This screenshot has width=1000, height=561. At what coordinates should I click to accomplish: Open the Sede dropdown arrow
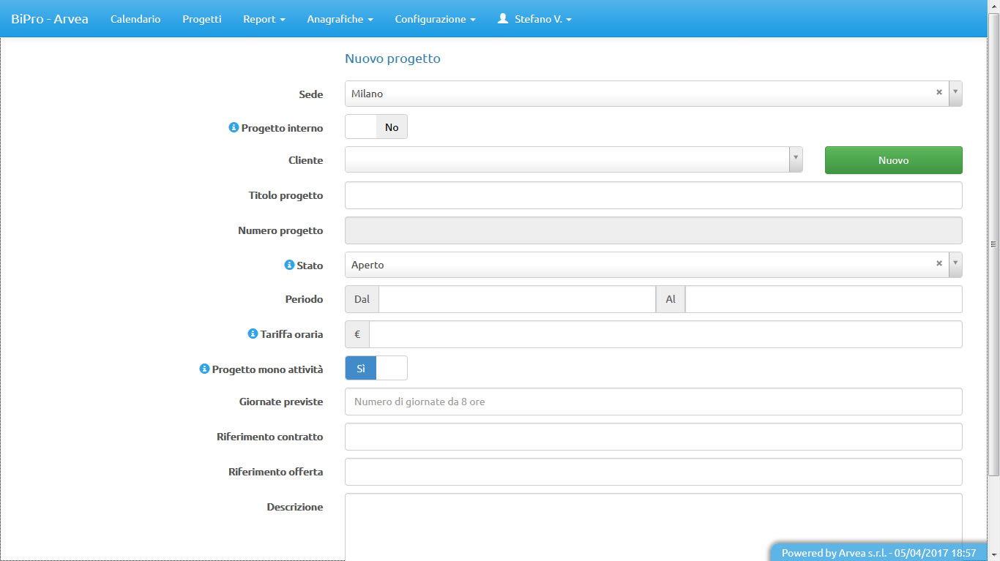(x=955, y=93)
